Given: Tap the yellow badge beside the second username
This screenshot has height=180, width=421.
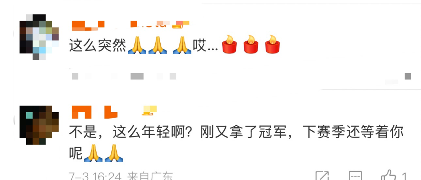Looking at the screenshot, I should [149, 111].
